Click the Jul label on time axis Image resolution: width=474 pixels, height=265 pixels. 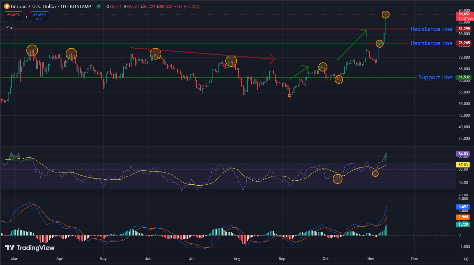[x=192, y=259]
